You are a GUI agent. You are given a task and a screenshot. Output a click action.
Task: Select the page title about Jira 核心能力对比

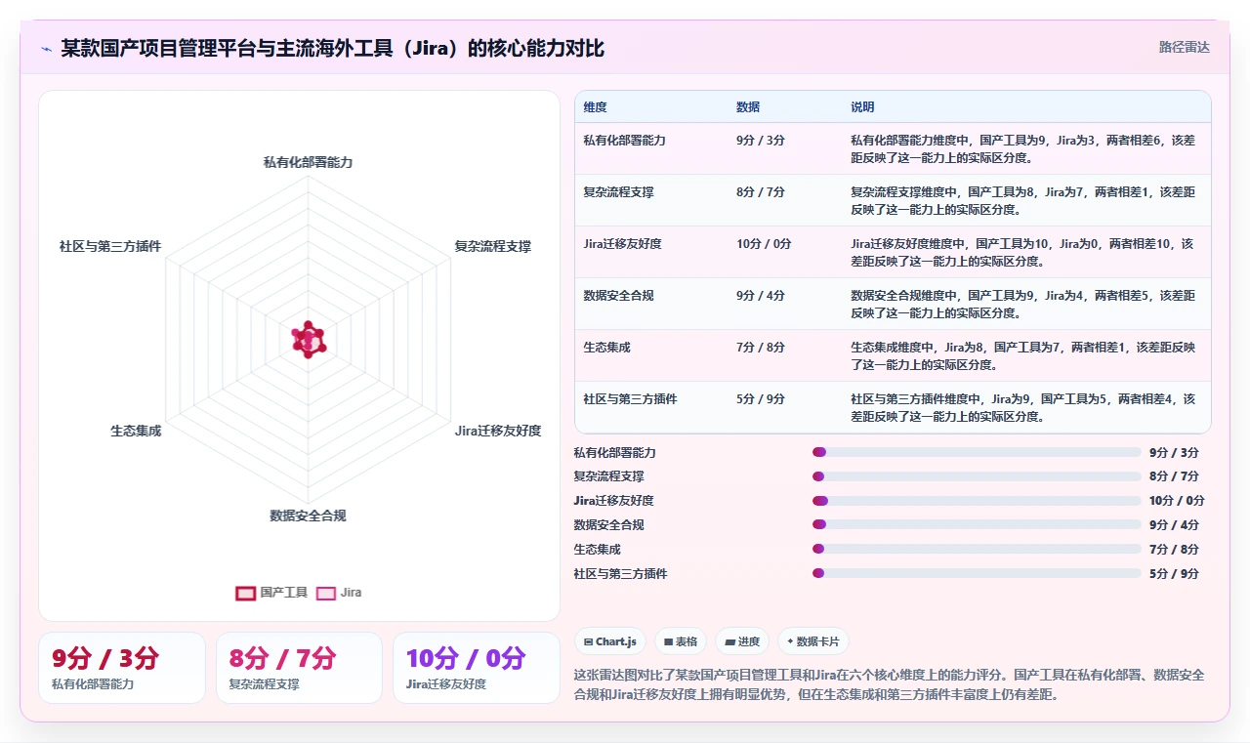(333, 49)
